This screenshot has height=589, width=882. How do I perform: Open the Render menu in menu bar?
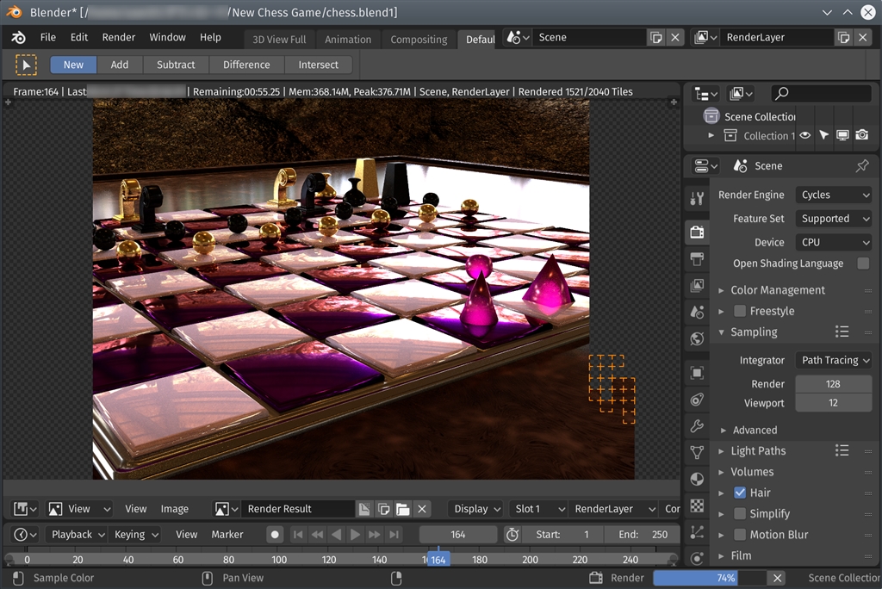119,38
